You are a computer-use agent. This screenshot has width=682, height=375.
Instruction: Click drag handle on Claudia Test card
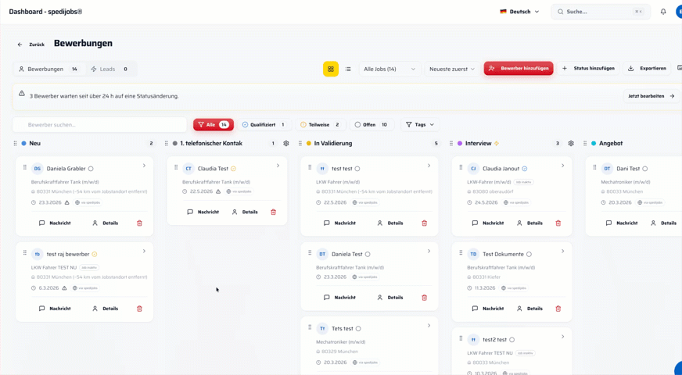[x=176, y=167]
